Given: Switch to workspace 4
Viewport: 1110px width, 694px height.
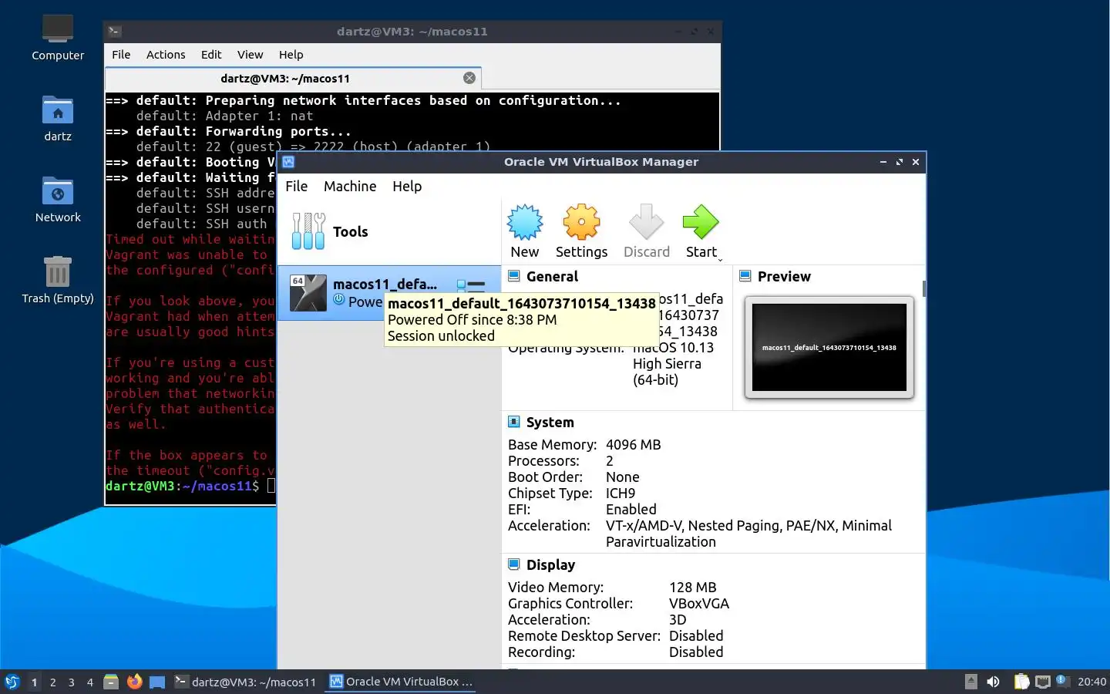Looking at the screenshot, I should 89,682.
